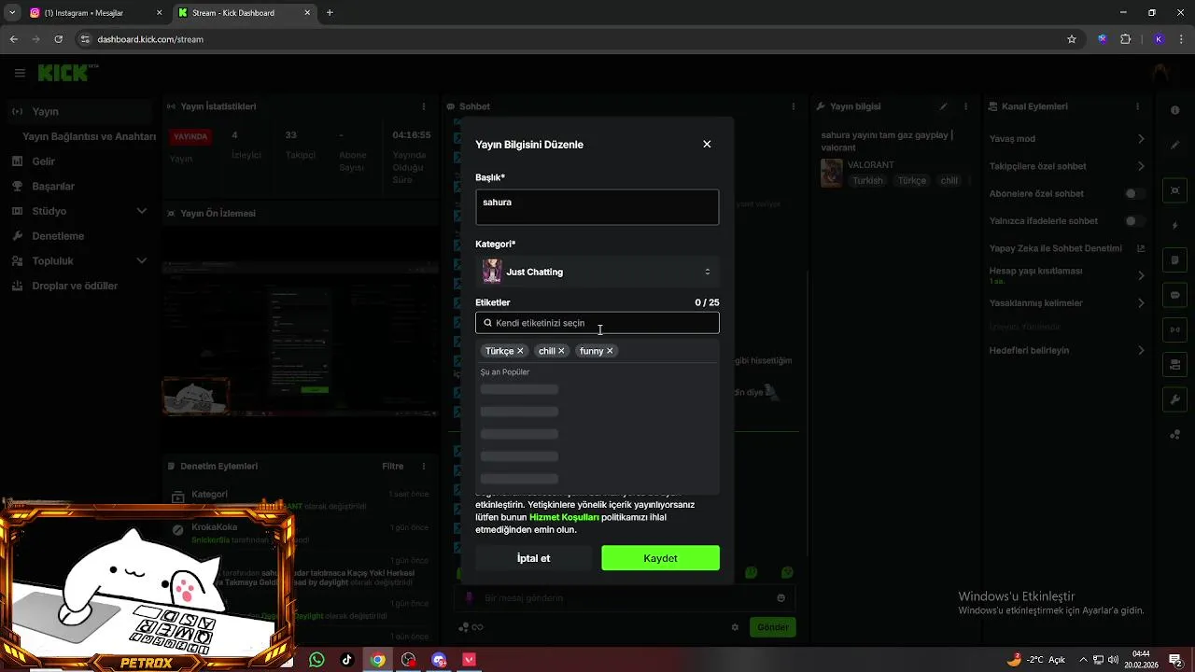Close the Yayın Bilgisini Düzenle dialog

tap(707, 144)
